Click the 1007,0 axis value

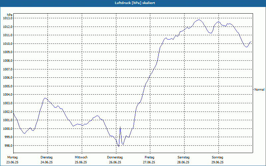(8, 69)
